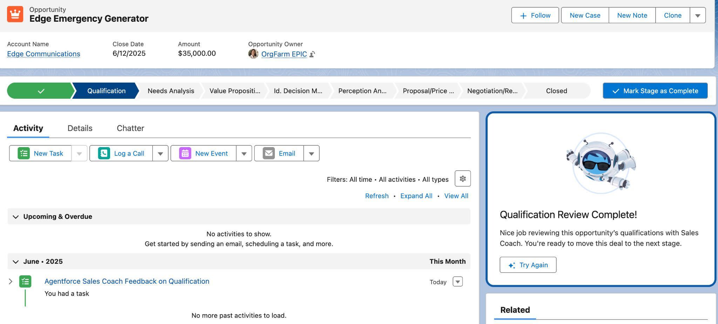The image size is (718, 324).
Task: Open activity timeline settings gear
Action: (462, 179)
